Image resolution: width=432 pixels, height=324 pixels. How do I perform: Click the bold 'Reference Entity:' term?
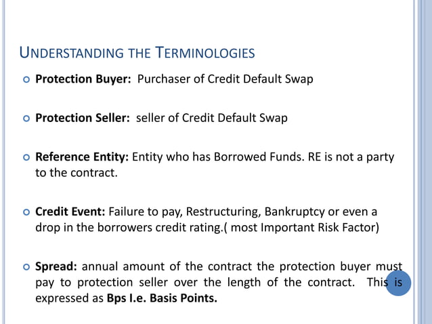(82, 157)
